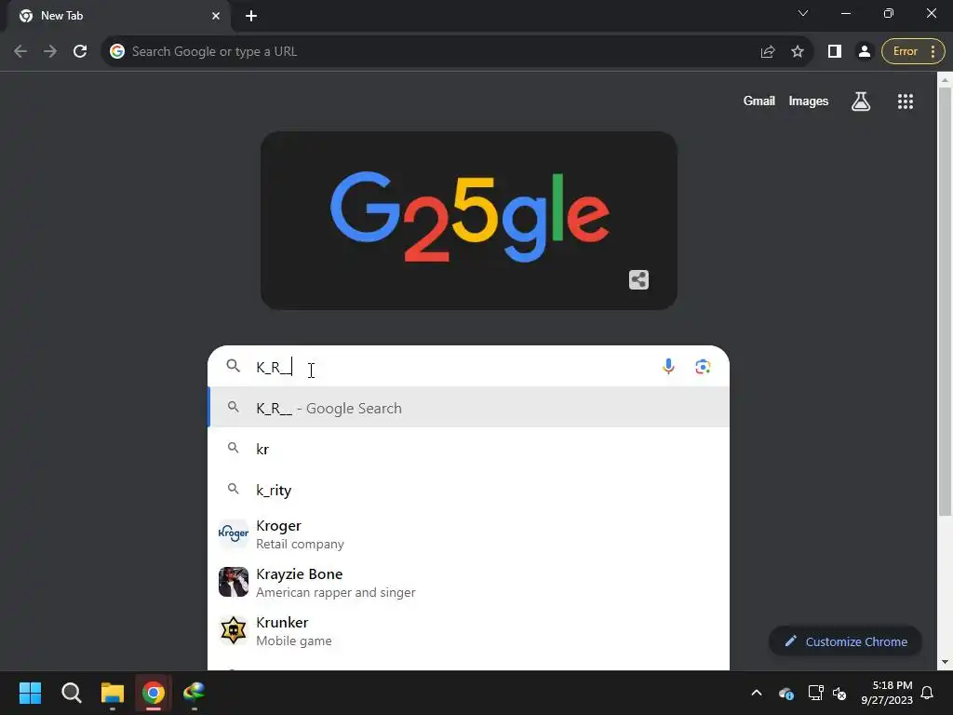Open the globe app in taskbar

pos(194,693)
